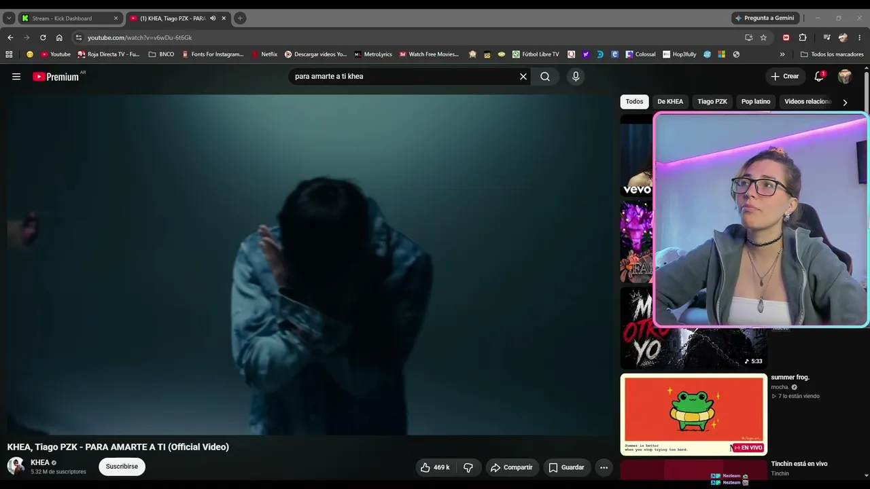Viewport: 870px width, 489px height.
Task: Filter recommendations by Tiago PZK
Action: tap(712, 102)
